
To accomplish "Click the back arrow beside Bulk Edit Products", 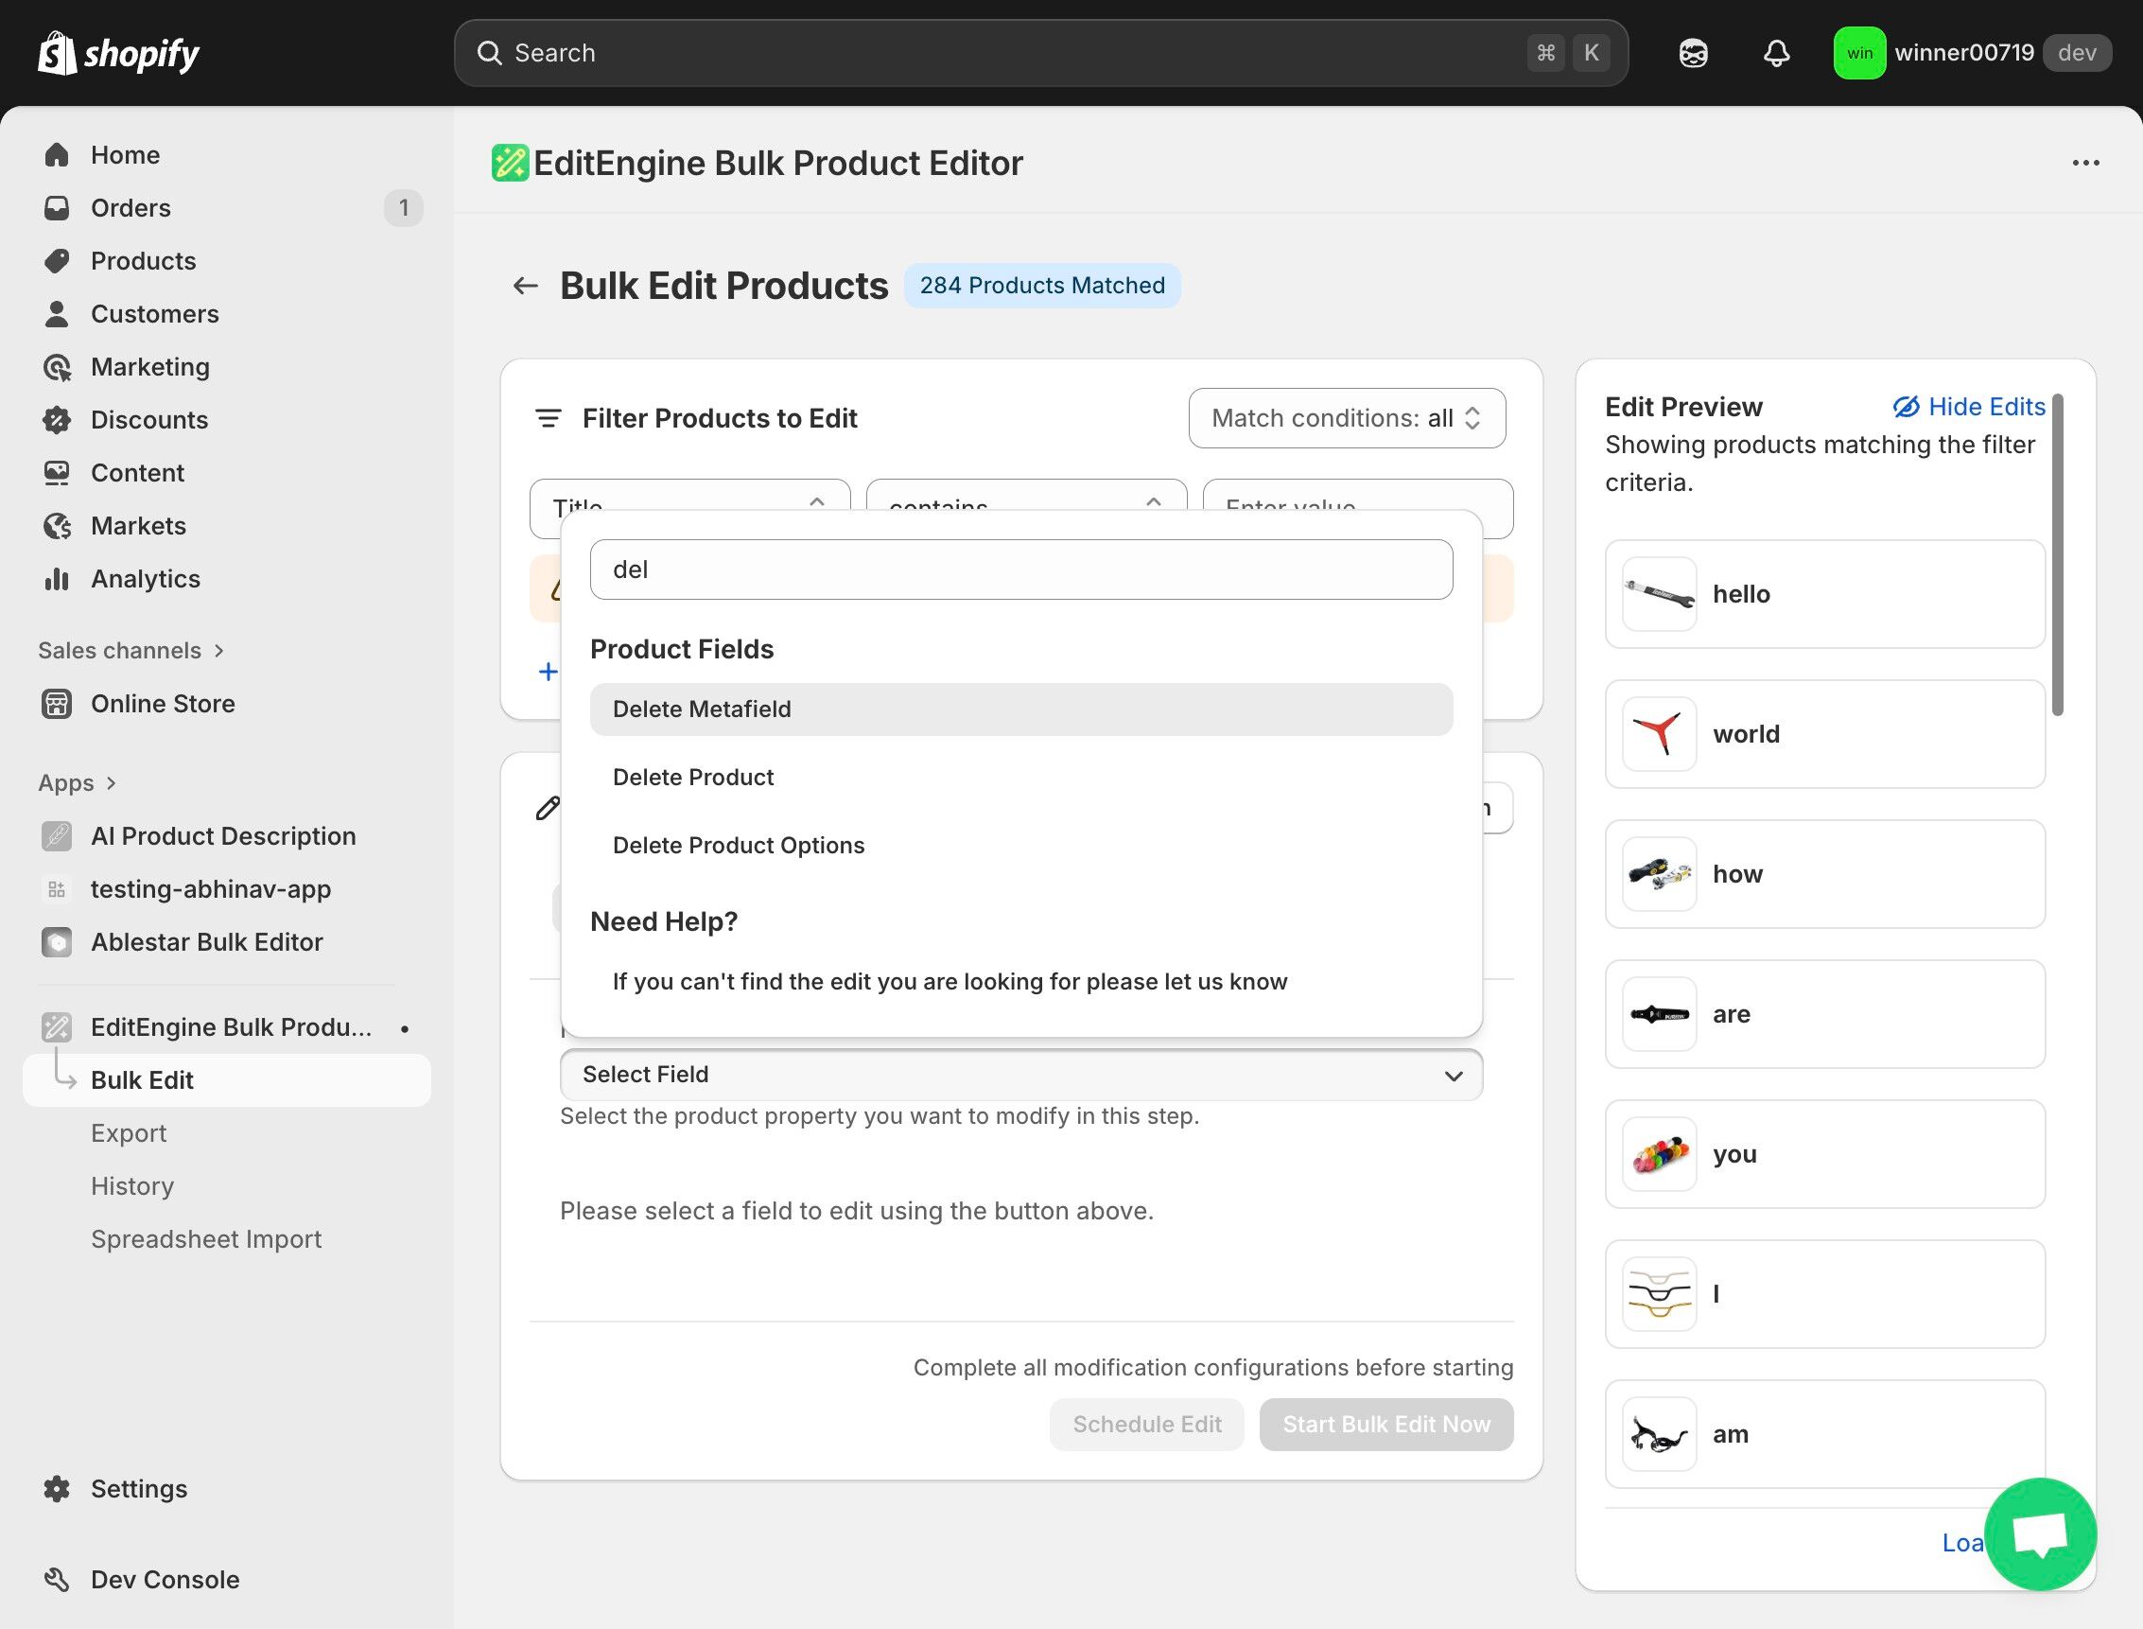I will coord(524,286).
